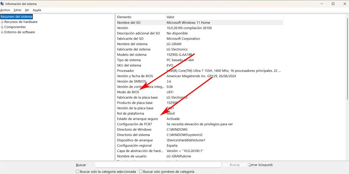The width and height of the screenshot is (349, 174).
Task: Click the Buscar text input field
Action: 158,165
